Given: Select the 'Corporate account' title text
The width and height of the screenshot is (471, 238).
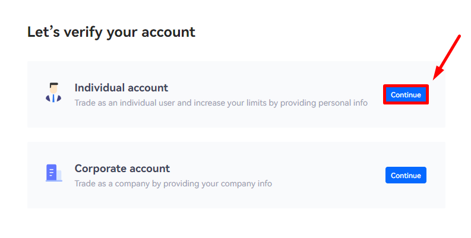Looking at the screenshot, I should click(x=122, y=169).
